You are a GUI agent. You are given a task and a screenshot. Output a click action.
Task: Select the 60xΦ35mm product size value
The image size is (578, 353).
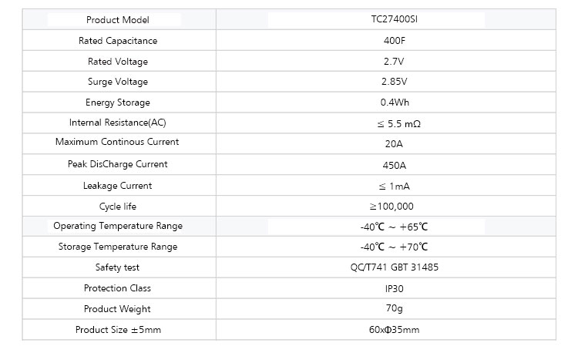(394, 329)
